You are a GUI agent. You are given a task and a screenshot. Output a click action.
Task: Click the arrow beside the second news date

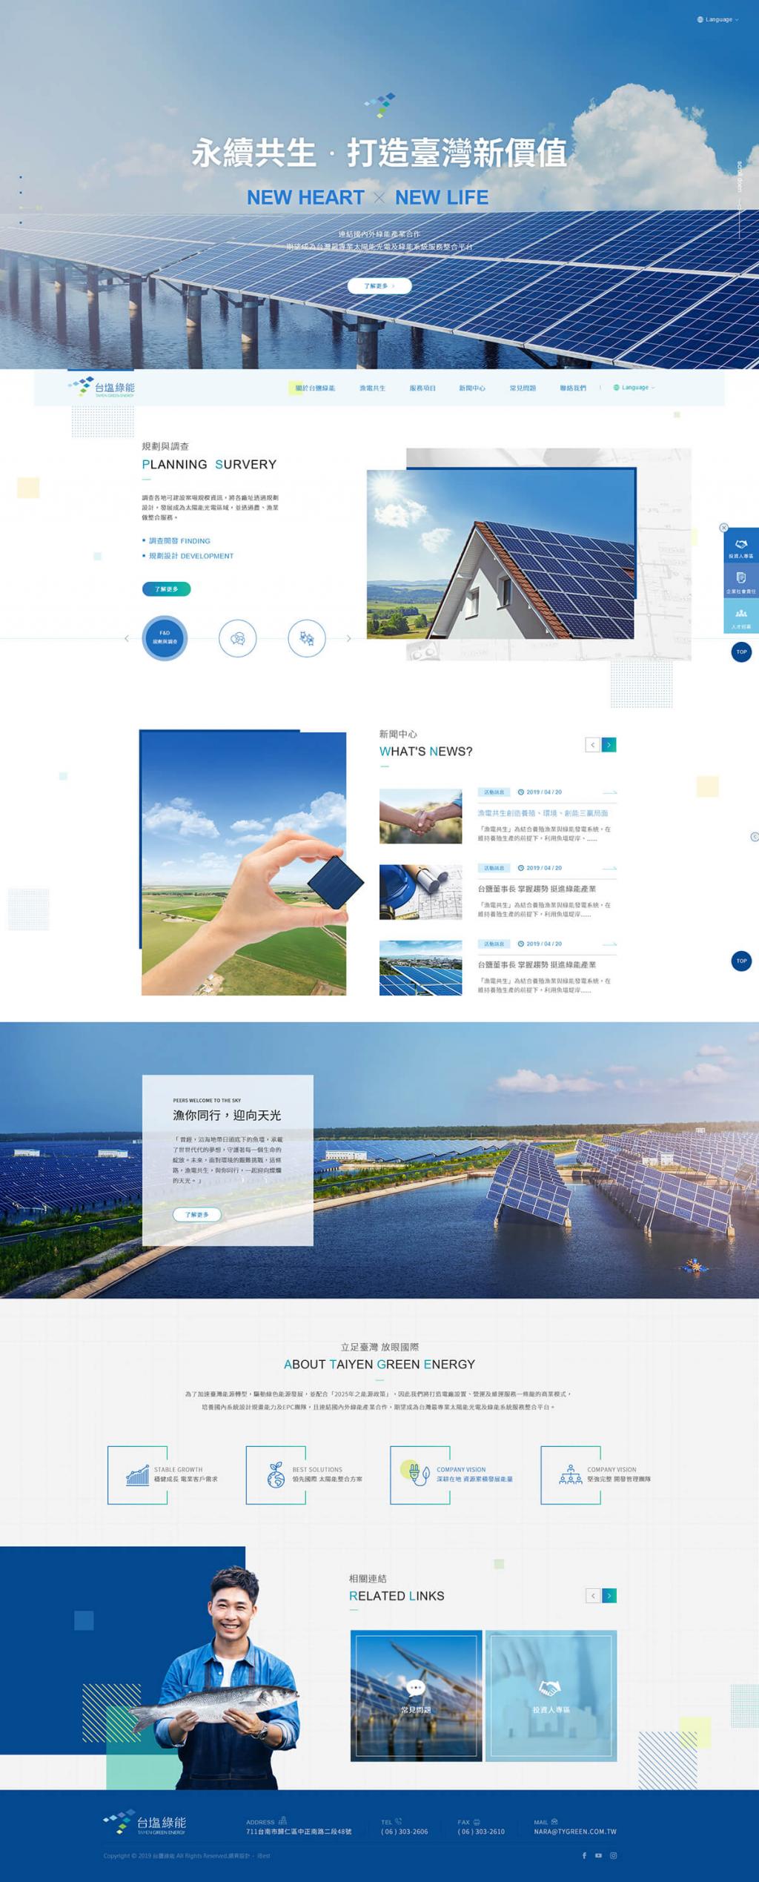[610, 868]
